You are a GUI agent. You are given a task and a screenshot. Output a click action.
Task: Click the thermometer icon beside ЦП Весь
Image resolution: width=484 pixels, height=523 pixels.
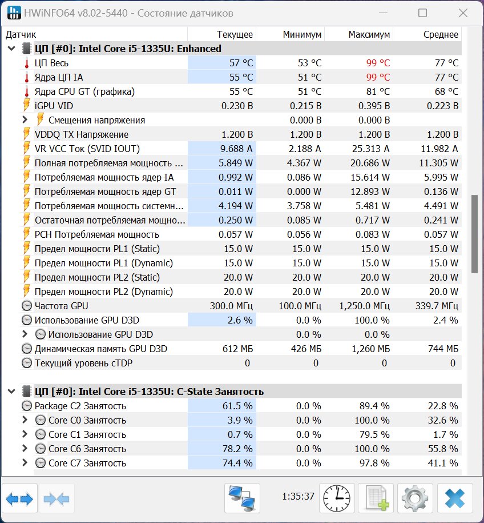tap(27, 63)
